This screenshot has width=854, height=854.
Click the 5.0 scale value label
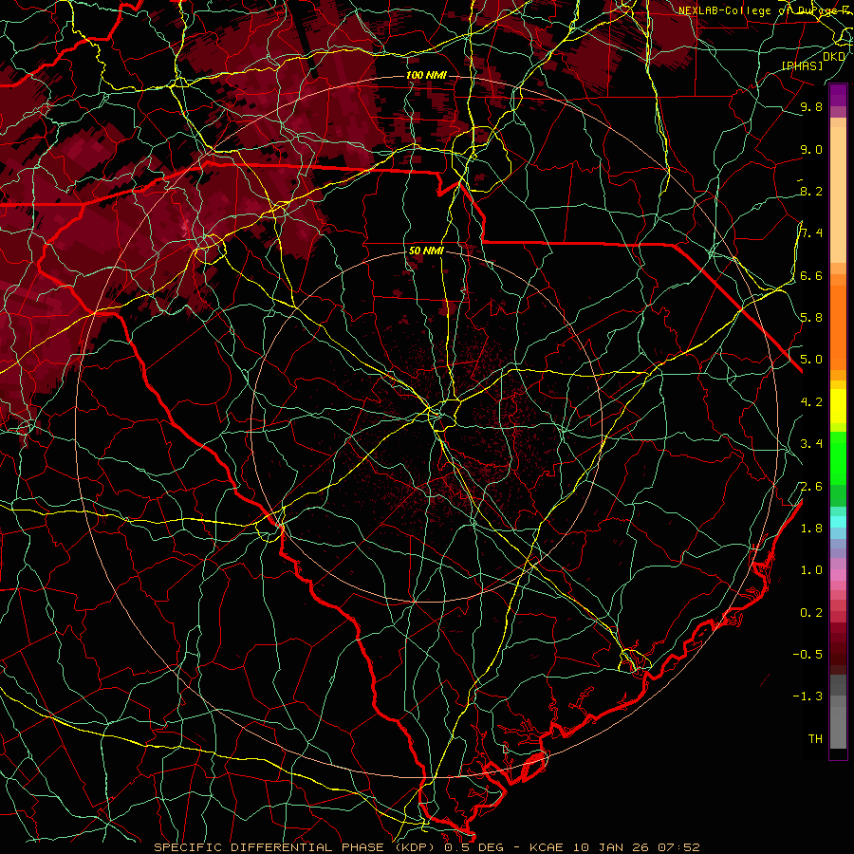pyautogui.click(x=811, y=360)
